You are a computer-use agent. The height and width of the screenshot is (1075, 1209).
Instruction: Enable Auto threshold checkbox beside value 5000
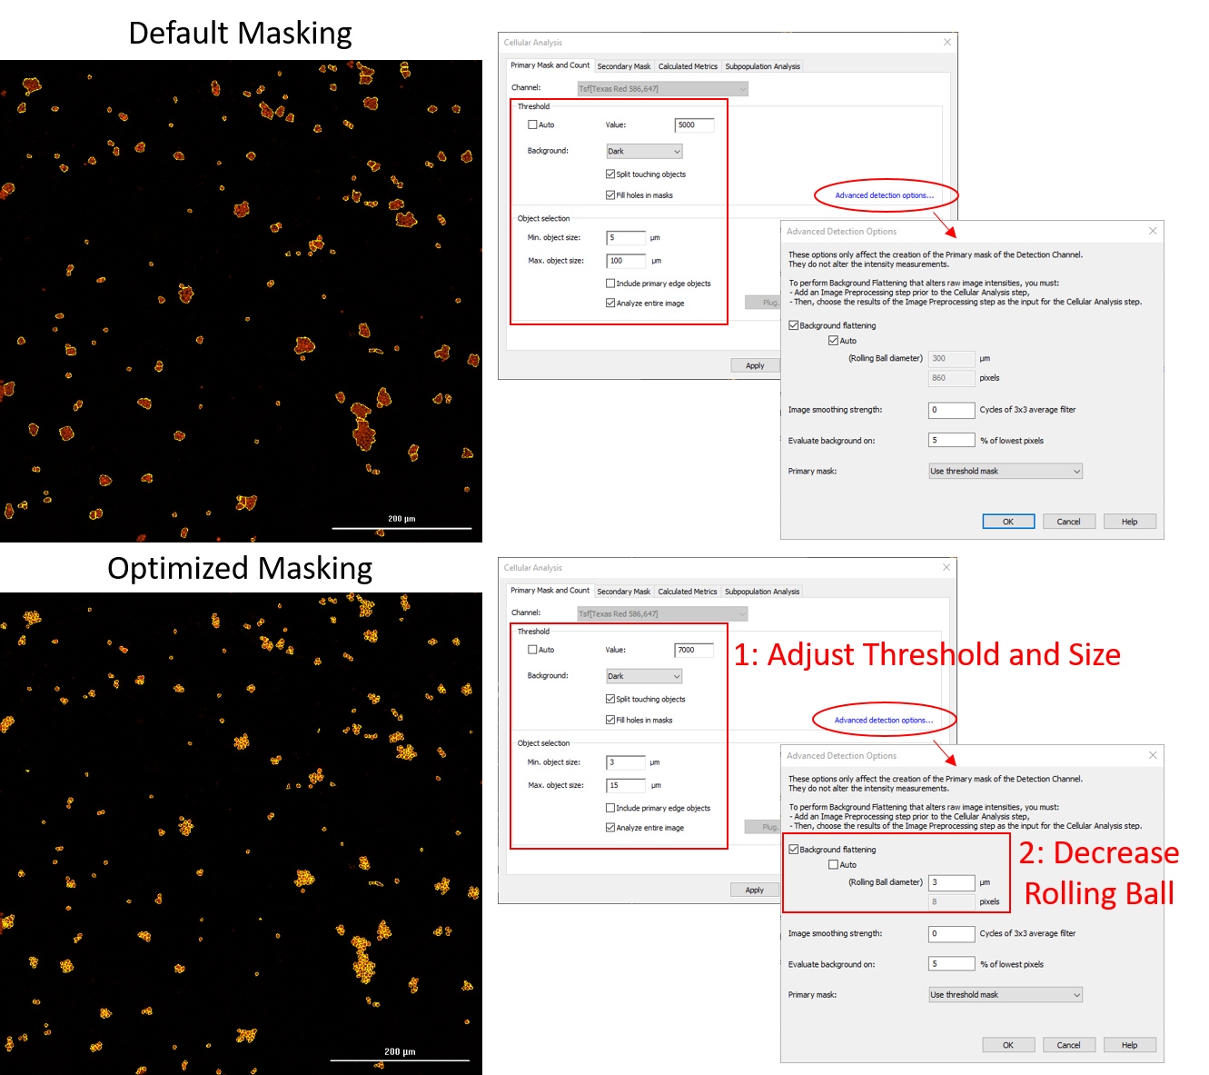(533, 125)
